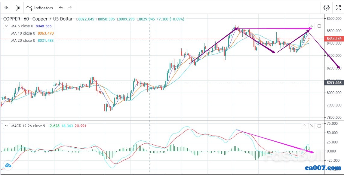Maximize the main price pane
344x175 pixels.
(319, 26)
